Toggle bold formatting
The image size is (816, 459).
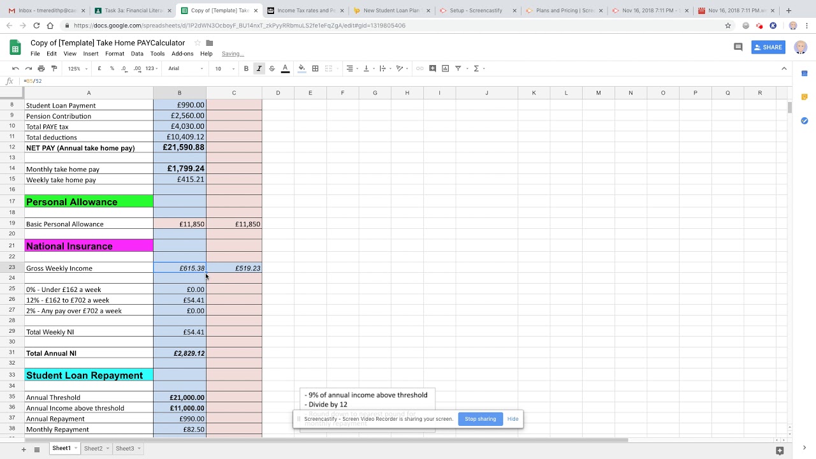coord(246,68)
